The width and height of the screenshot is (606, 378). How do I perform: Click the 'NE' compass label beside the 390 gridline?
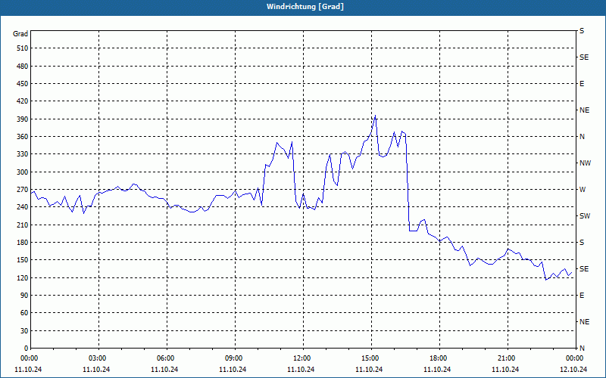pyautogui.click(x=584, y=110)
